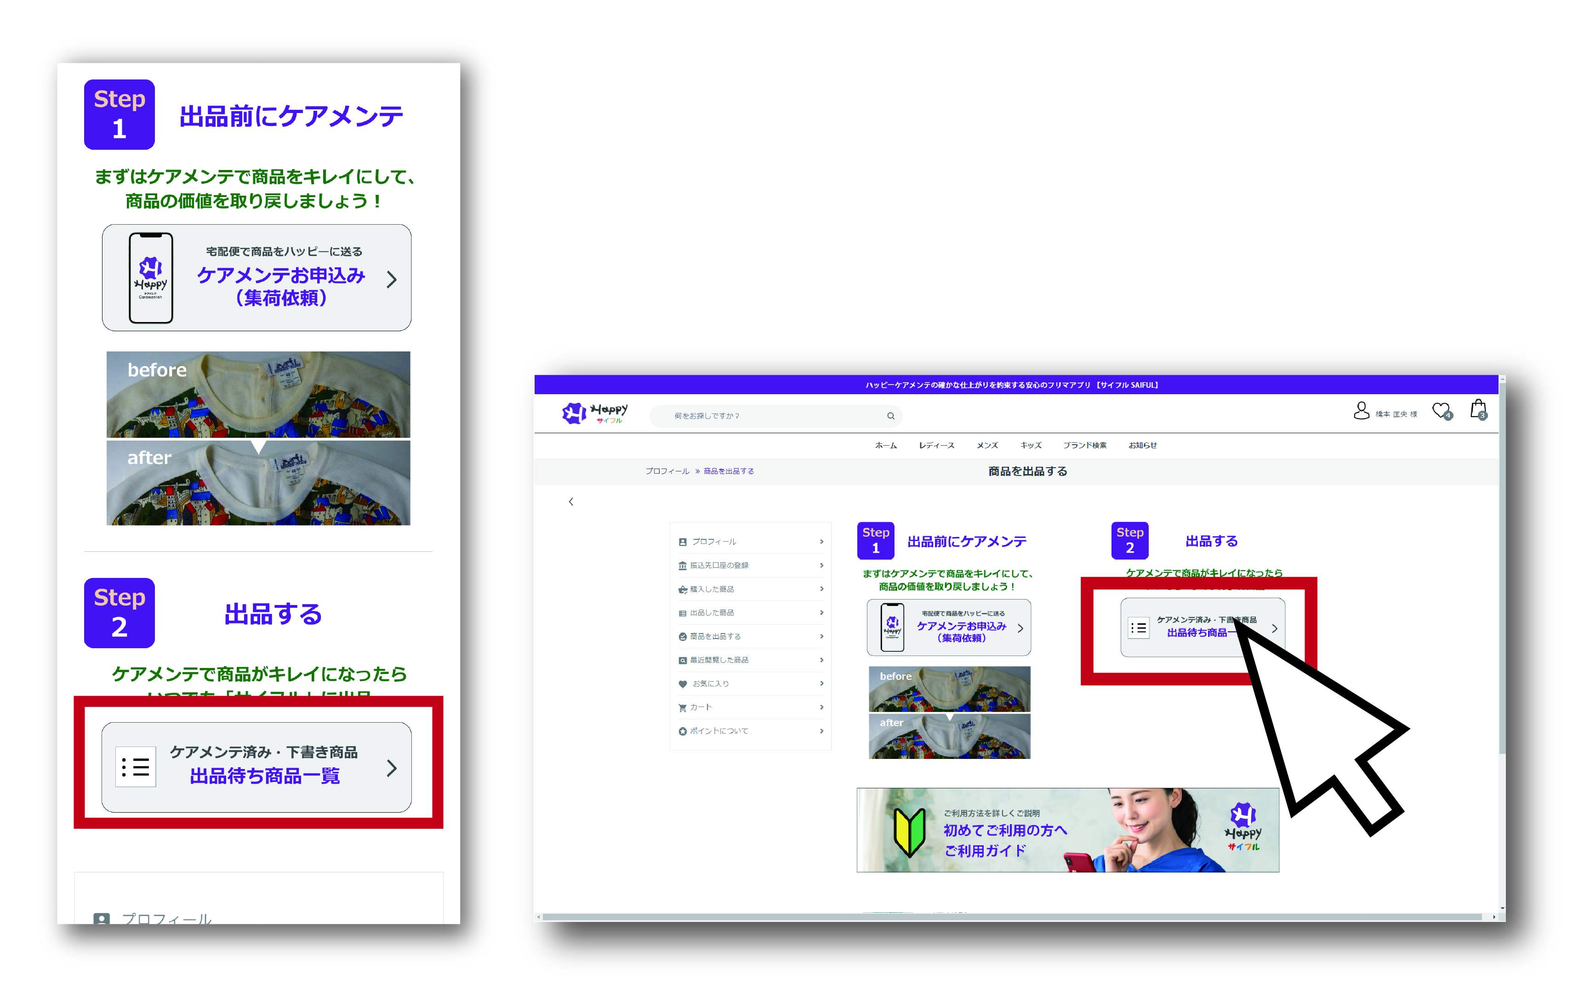Screen dimensions: 1590x1007
Task: Click the user name 橋本 匡央 様
Action: (x=1396, y=414)
